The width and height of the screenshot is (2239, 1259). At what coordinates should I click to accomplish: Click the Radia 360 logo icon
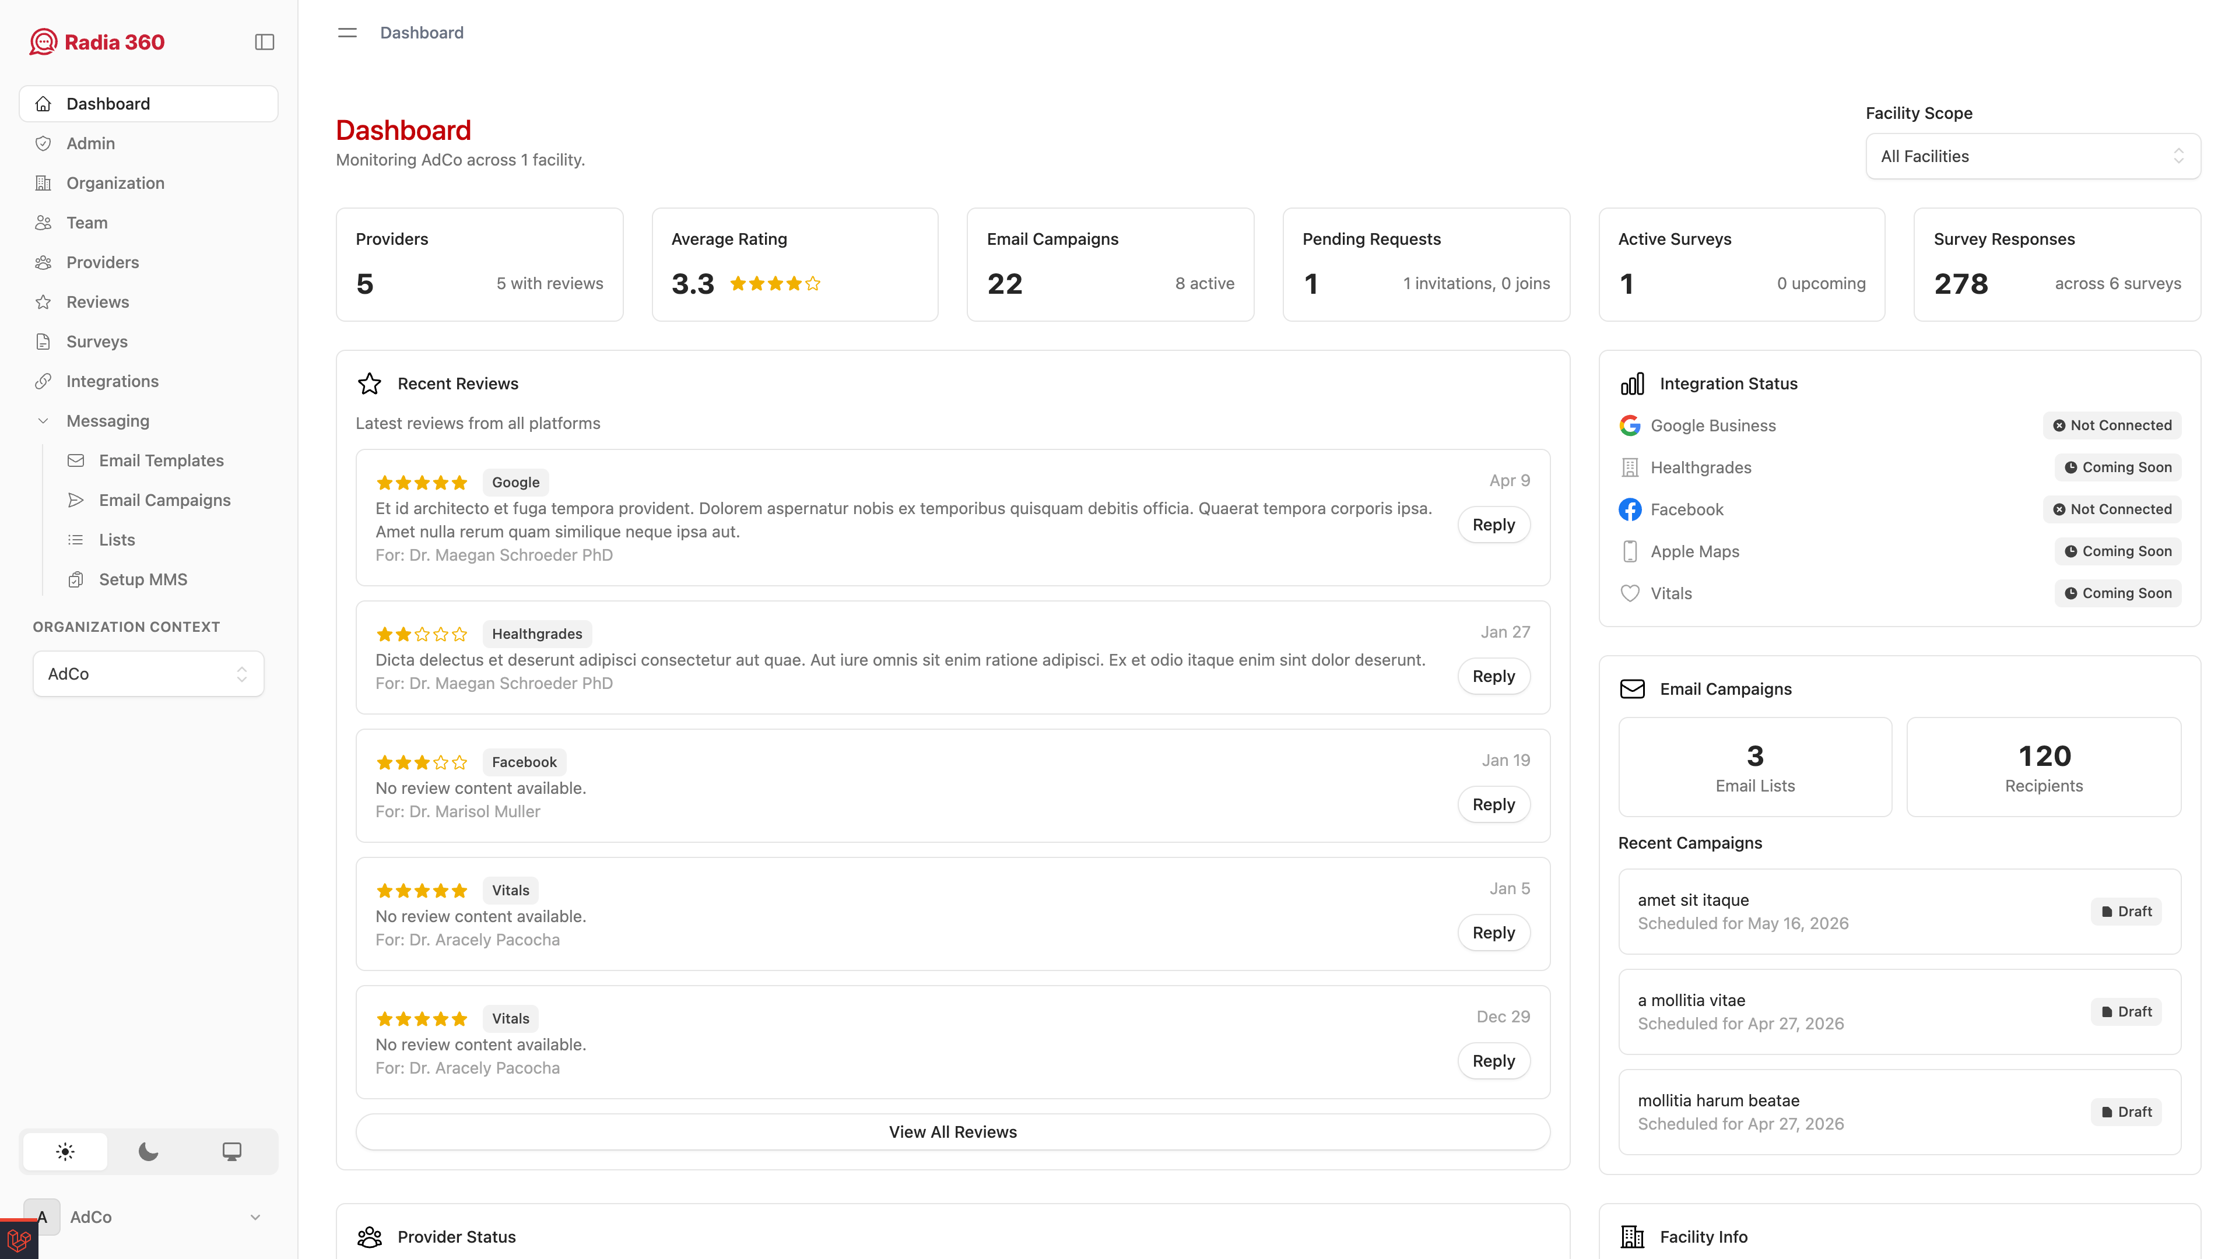tap(43, 41)
